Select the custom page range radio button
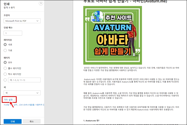Viewport: 187px width, 125px height. [x=5, y=80]
